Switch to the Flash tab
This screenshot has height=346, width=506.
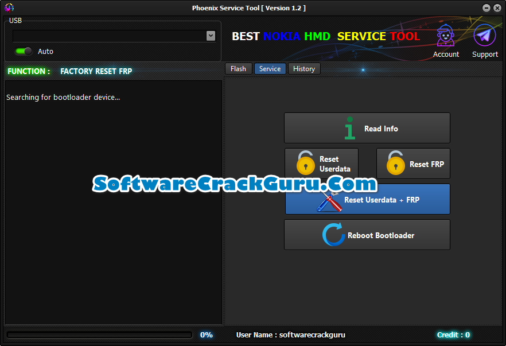[x=238, y=69]
